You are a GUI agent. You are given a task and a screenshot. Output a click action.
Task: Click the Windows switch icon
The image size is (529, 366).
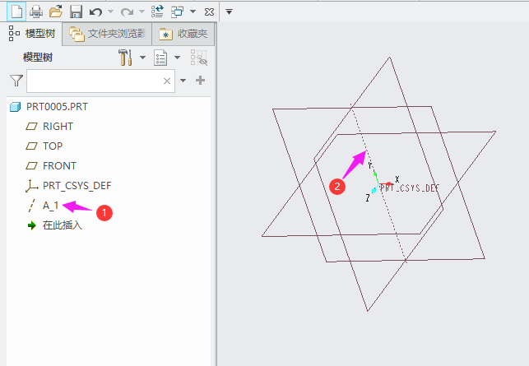(x=178, y=12)
